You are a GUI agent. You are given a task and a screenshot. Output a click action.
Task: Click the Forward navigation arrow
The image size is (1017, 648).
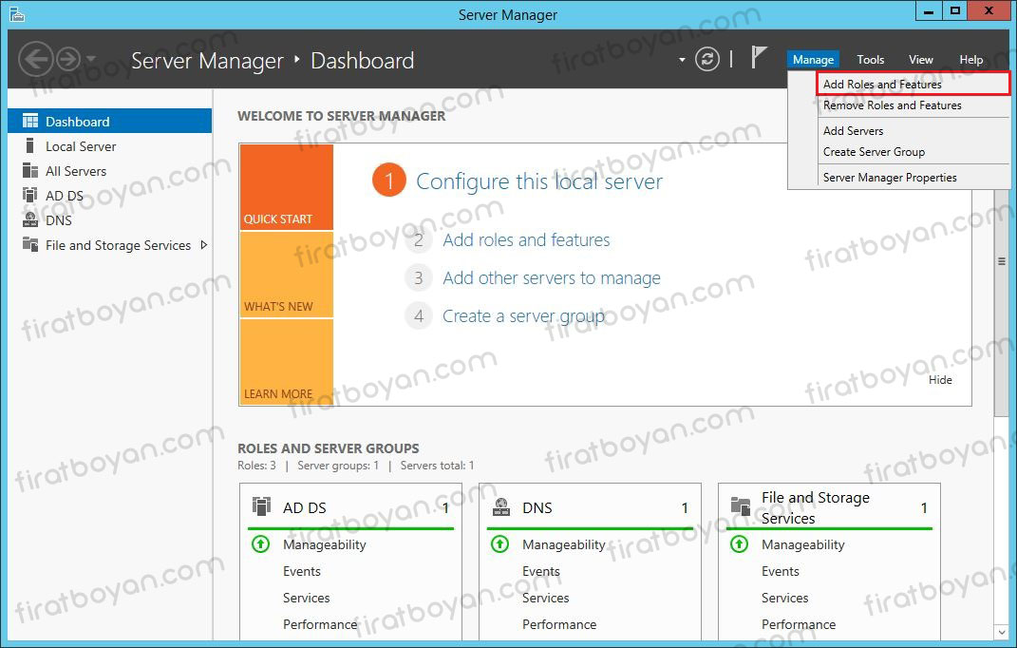68,59
